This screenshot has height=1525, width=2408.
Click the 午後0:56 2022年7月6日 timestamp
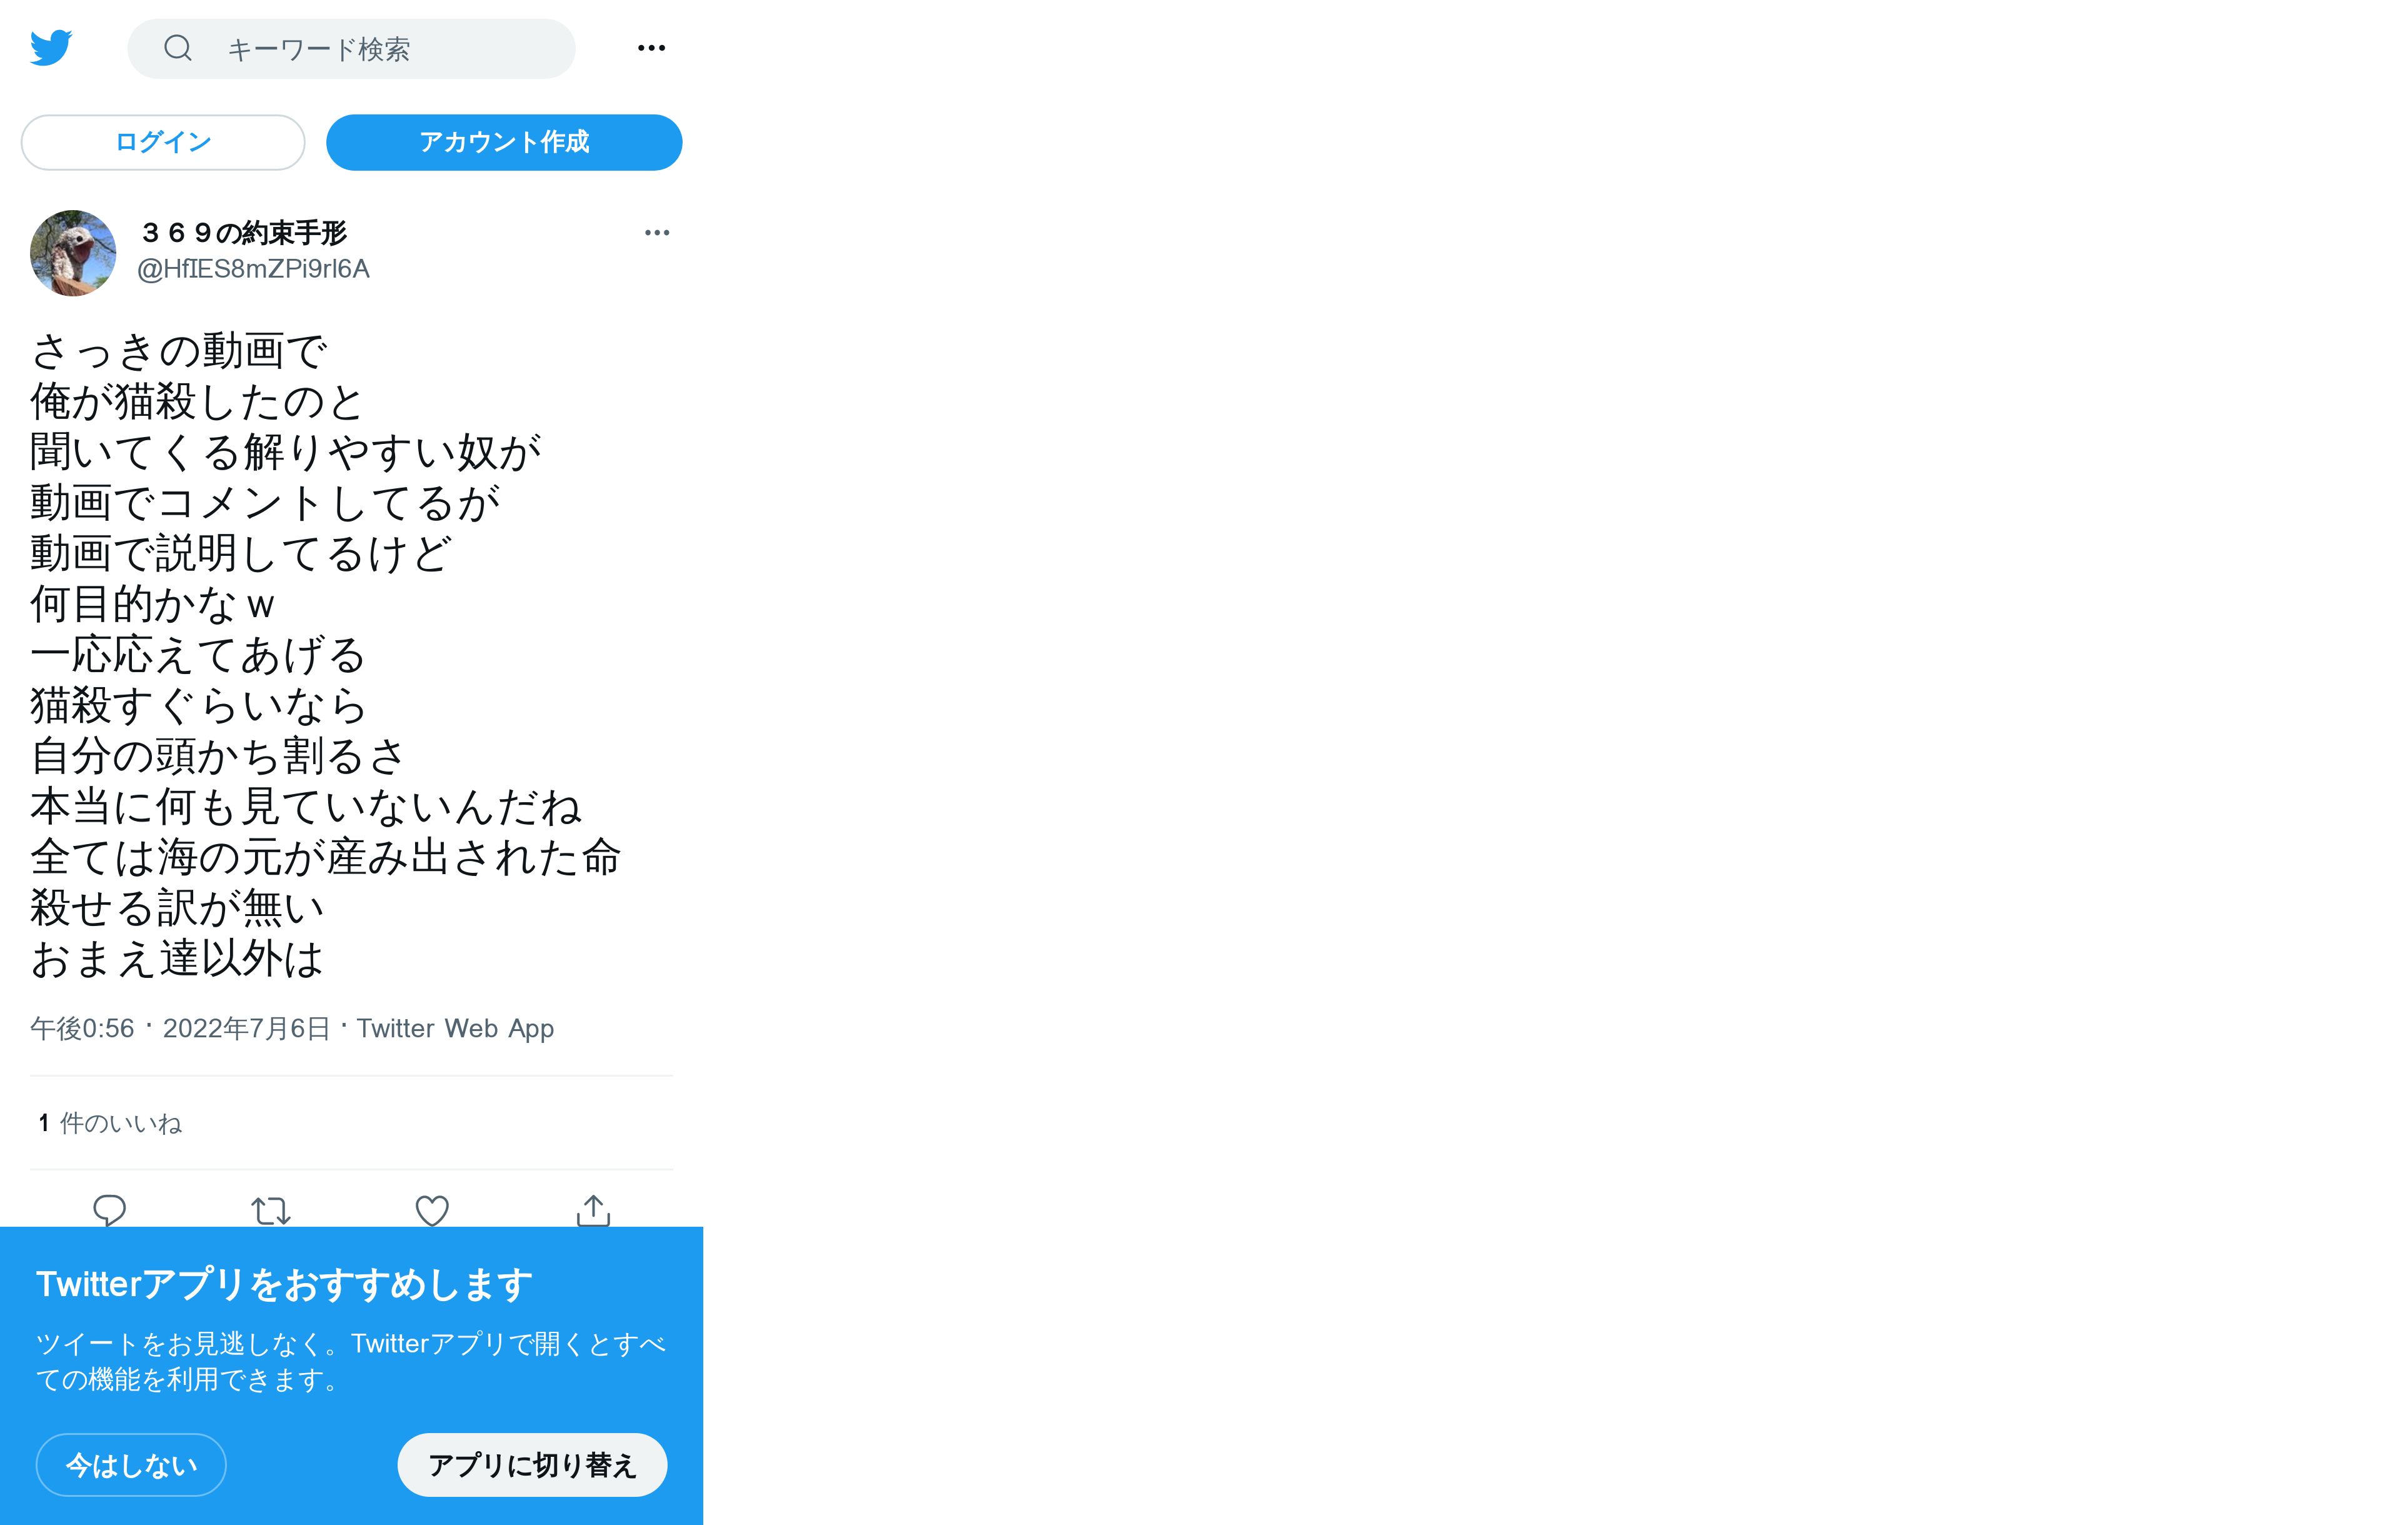(180, 1028)
